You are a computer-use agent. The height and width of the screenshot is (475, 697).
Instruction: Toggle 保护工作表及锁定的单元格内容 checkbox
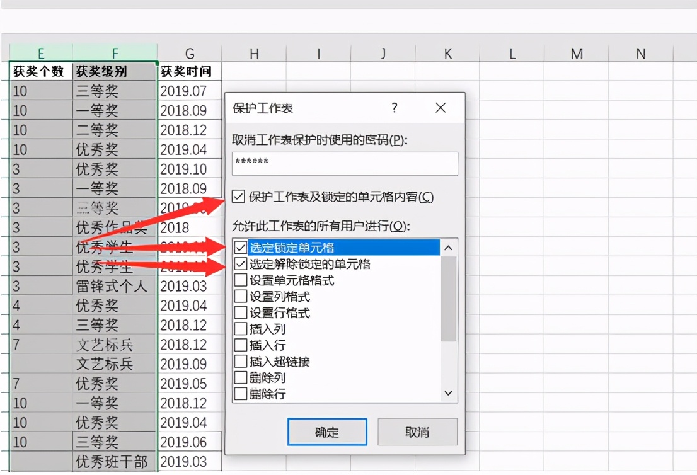pos(238,197)
